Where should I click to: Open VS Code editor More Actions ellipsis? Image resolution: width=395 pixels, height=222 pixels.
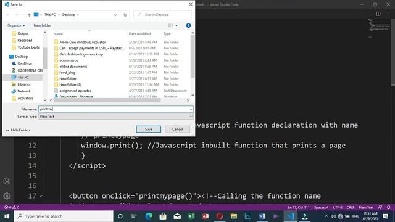coord(388,14)
